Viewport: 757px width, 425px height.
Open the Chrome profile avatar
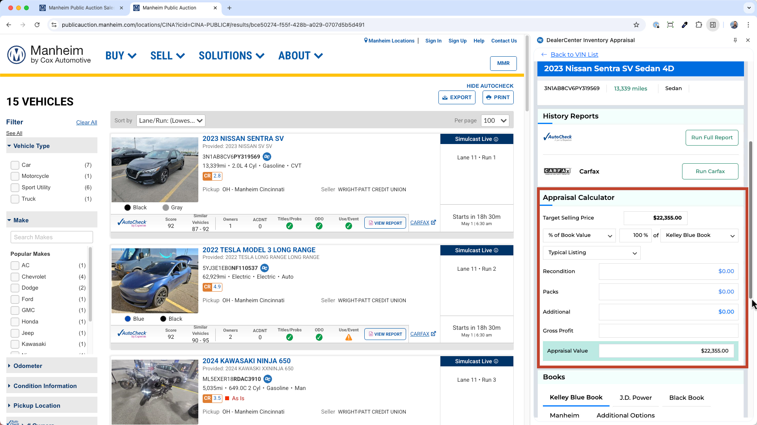click(x=734, y=25)
